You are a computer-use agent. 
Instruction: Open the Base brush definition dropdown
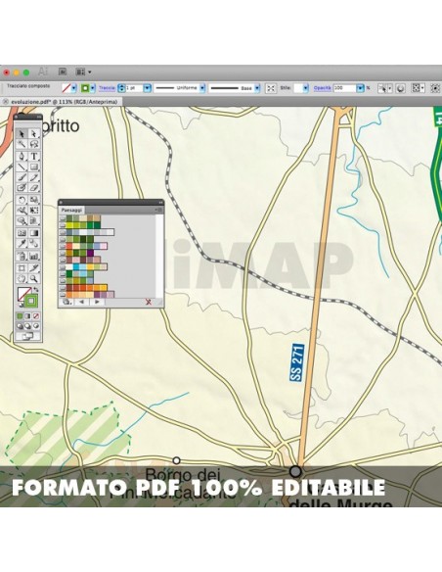click(x=257, y=88)
